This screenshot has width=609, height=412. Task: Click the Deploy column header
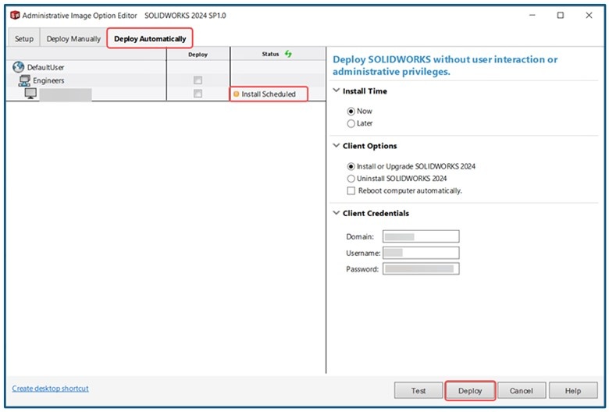pyautogui.click(x=198, y=55)
